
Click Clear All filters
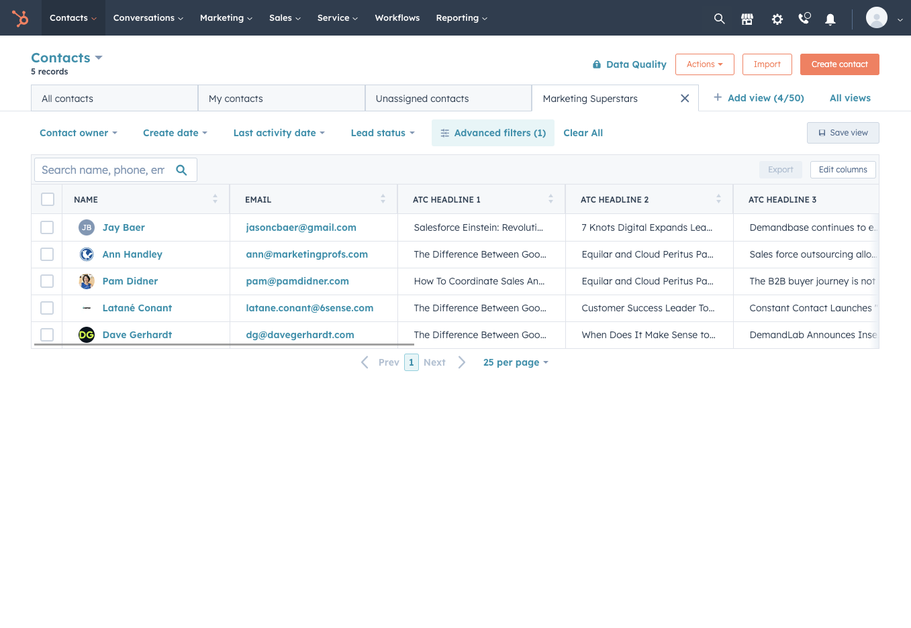(x=583, y=133)
